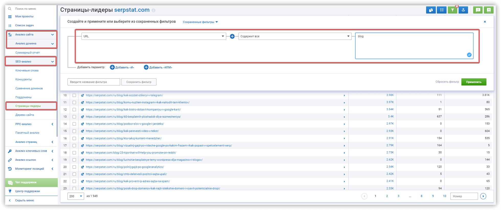Open Сравнение доменов menu item

click(29, 89)
